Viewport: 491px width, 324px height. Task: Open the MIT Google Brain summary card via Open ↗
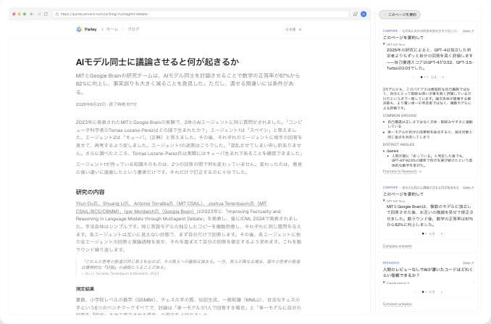click(x=469, y=188)
